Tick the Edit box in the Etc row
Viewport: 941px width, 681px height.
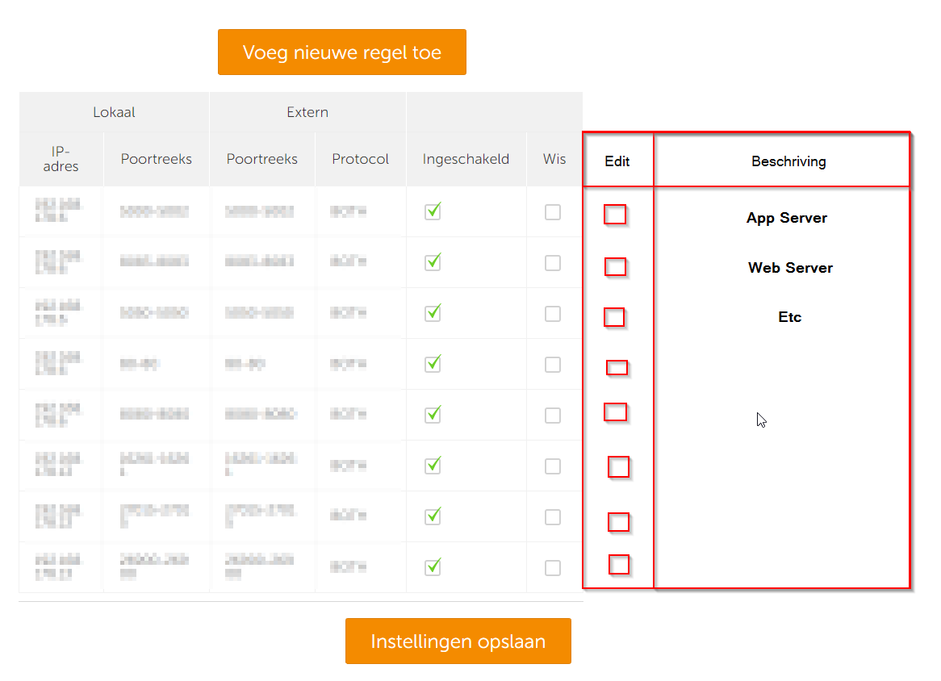(x=614, y=317)
